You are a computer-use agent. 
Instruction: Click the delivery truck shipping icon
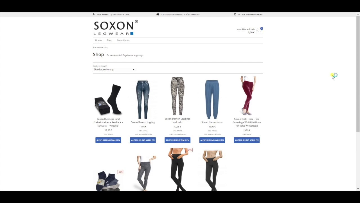pos(158,14)
